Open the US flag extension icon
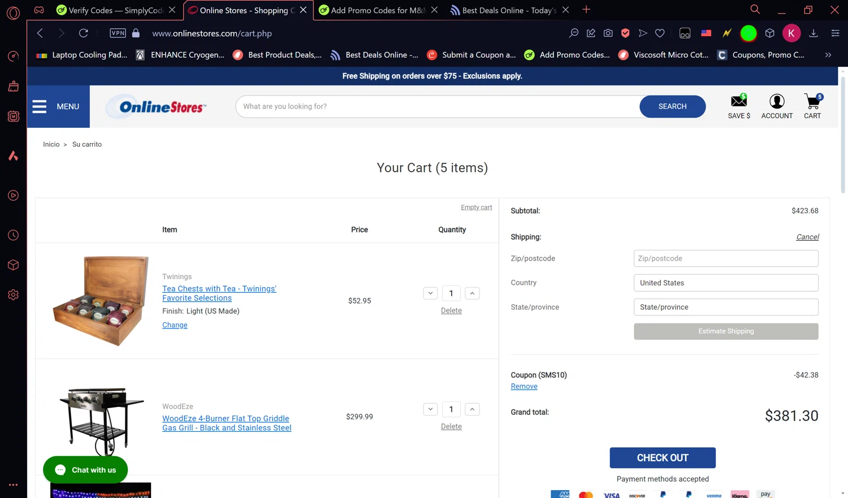848x498 pixels. [x=706, y=33]
